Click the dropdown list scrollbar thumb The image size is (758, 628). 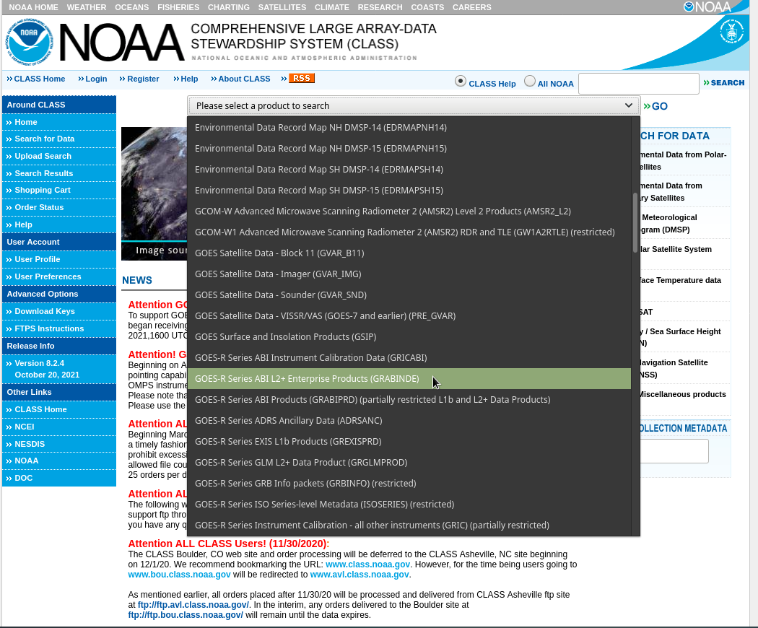(635, 223)
